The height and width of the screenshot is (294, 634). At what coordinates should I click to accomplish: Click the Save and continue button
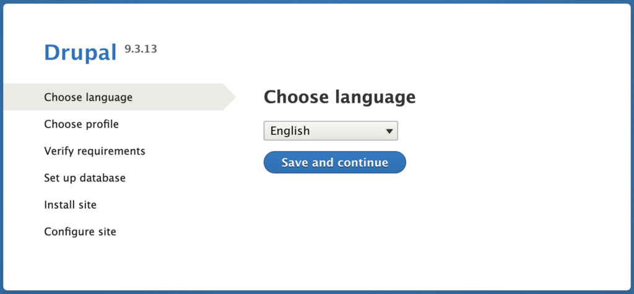coord(335,162)
